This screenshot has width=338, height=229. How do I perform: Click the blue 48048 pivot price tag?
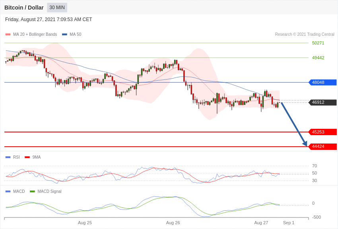click(323, 82)
